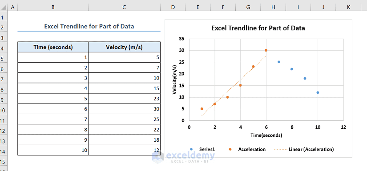The image size is (367, 171).
Task: Select the velocity cell with value 5
Action: click(124, 57)
